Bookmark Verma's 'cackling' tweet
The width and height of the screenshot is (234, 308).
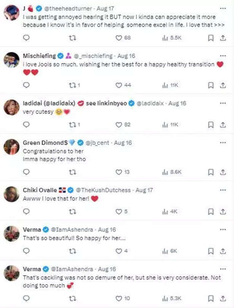(211, 298)
